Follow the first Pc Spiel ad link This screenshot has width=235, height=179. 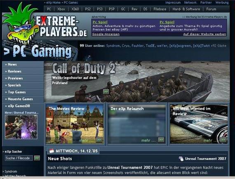click(100, 22)
